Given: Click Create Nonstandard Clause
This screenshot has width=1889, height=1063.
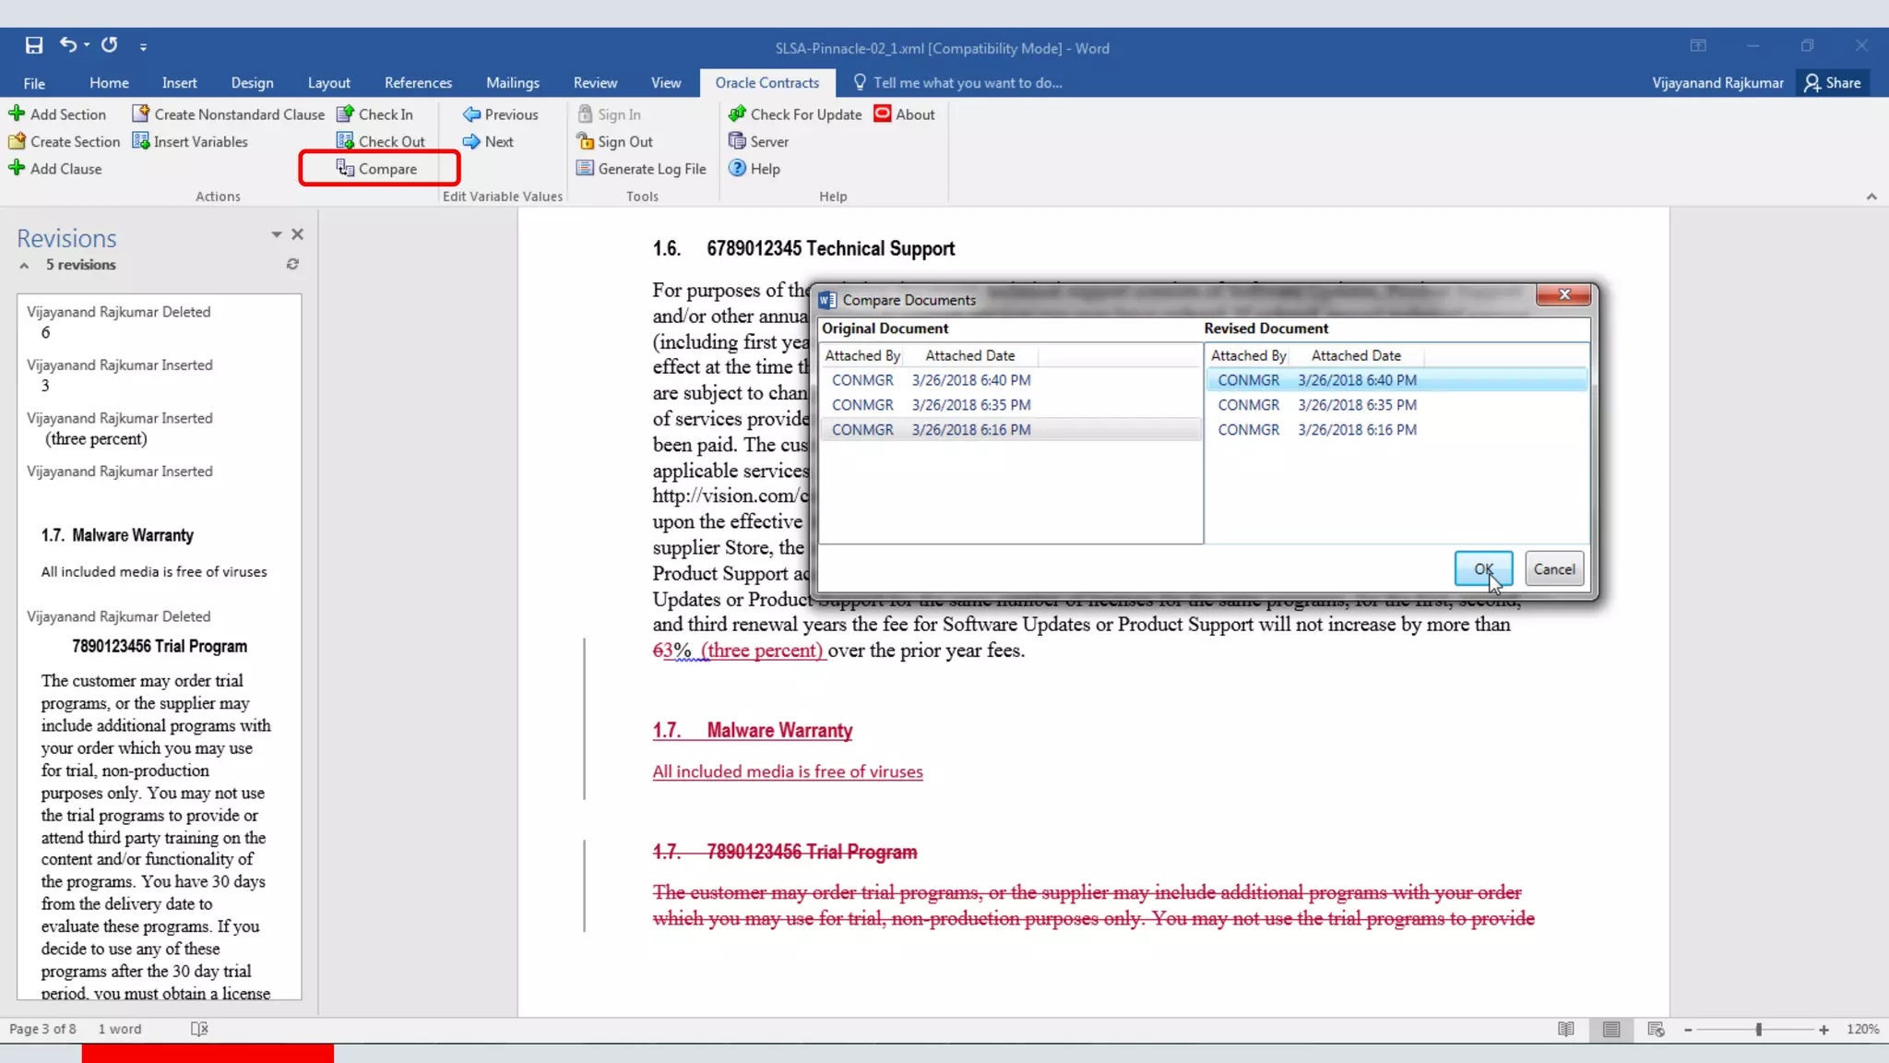Looking at the screenshot, I should pyautogui.click(x=229, y=114).
